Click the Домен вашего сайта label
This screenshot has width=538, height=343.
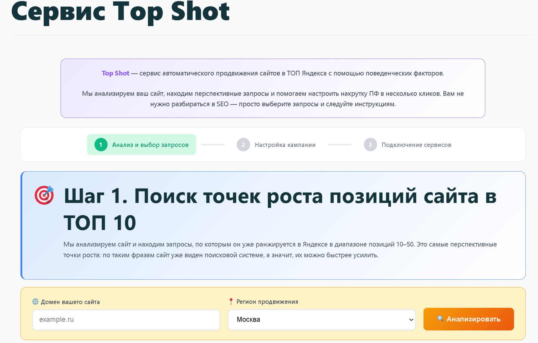70,302
